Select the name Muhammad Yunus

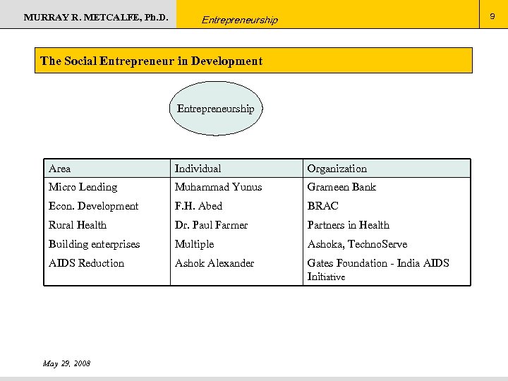[218, 187]
